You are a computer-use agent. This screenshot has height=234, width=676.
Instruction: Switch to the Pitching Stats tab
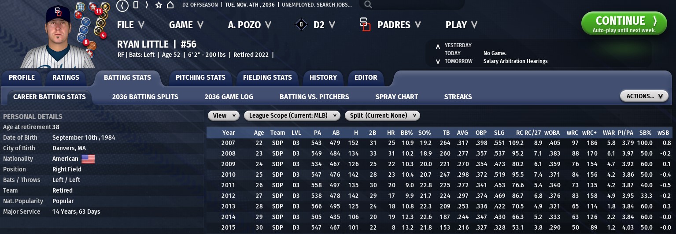tap(200, 78)
